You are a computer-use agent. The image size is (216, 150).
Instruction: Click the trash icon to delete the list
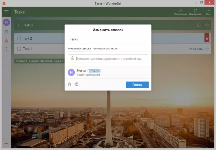(x=69, y=84)
